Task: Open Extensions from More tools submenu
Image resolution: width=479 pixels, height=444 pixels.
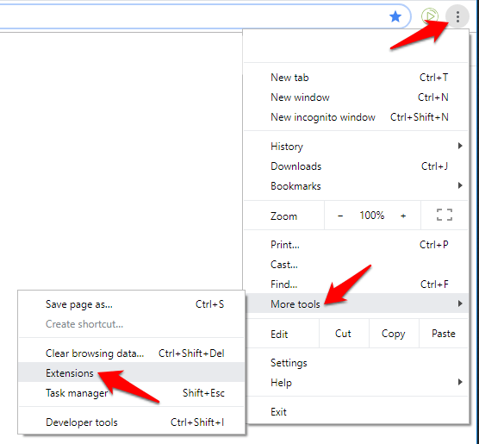Action: [x=132, y=372]
